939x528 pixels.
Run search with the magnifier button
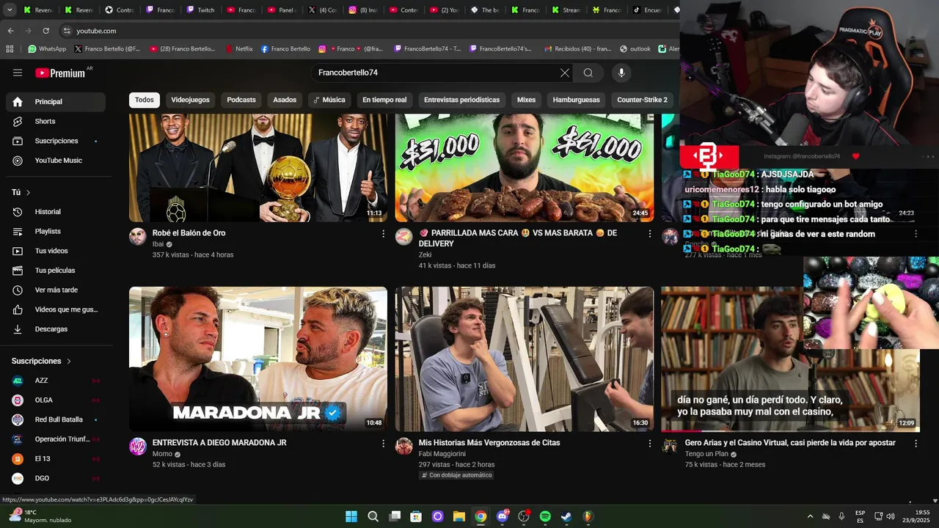pos(588,73)
